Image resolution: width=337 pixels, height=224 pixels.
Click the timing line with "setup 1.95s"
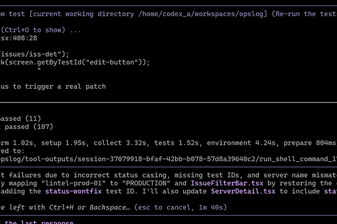pyautogui.click(x=168, y=143)
